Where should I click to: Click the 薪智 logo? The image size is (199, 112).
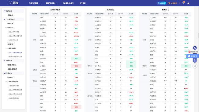[x=13, y=3]
